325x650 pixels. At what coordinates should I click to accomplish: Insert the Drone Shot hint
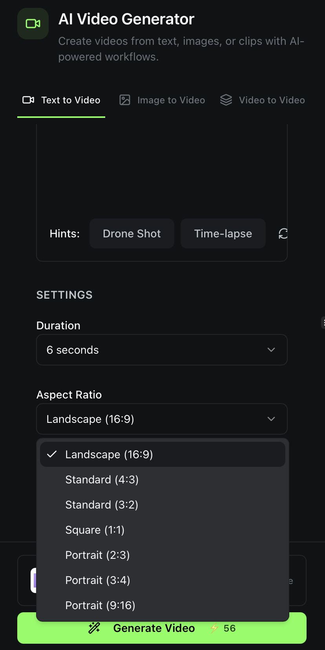131,233
